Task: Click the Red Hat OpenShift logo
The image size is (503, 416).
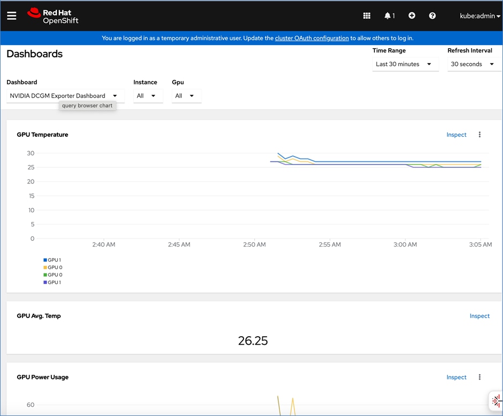Action: click(53, 16)
